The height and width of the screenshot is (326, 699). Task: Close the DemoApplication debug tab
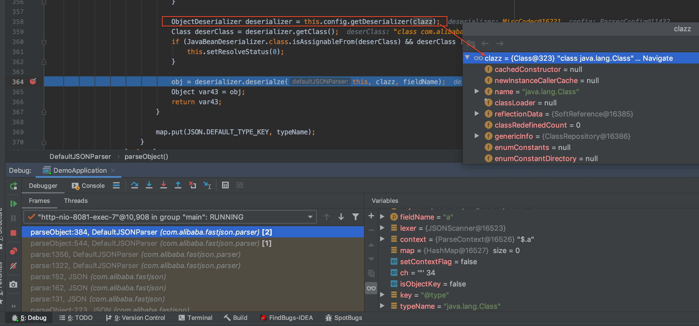tap(113, 170)
